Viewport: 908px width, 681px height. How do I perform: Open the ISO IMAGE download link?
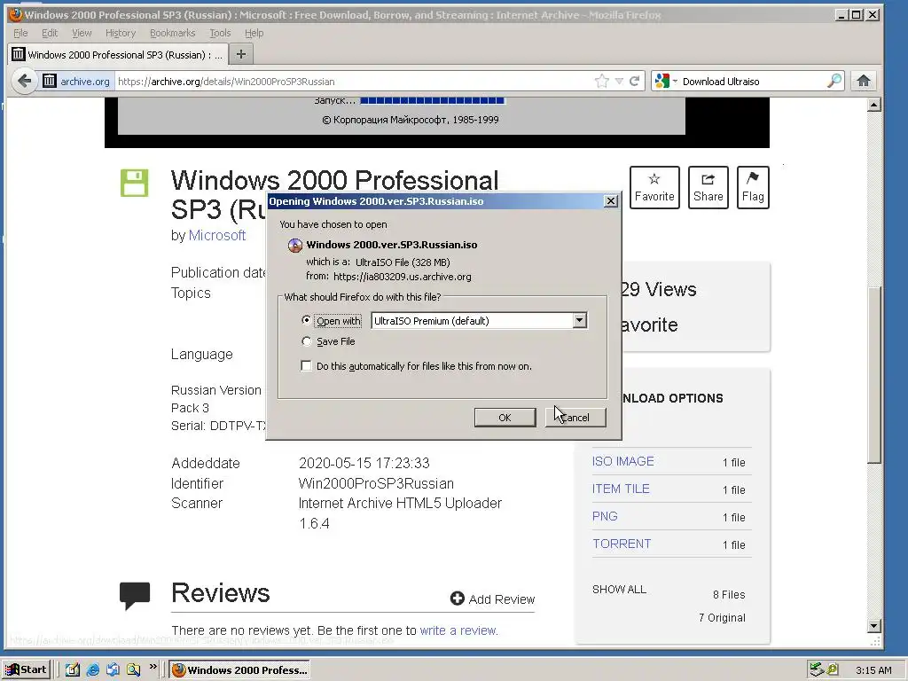(622, 461)
